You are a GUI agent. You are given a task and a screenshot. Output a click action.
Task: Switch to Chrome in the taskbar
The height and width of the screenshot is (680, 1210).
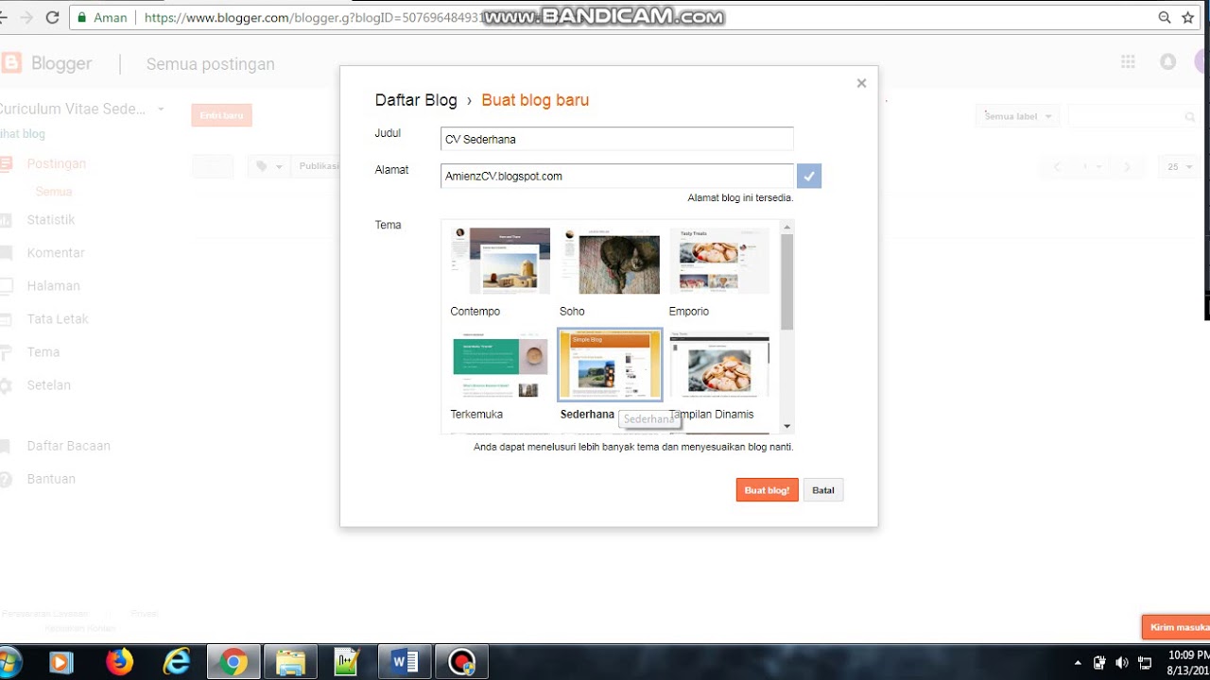pyautogui.click(x=233, y=662)
